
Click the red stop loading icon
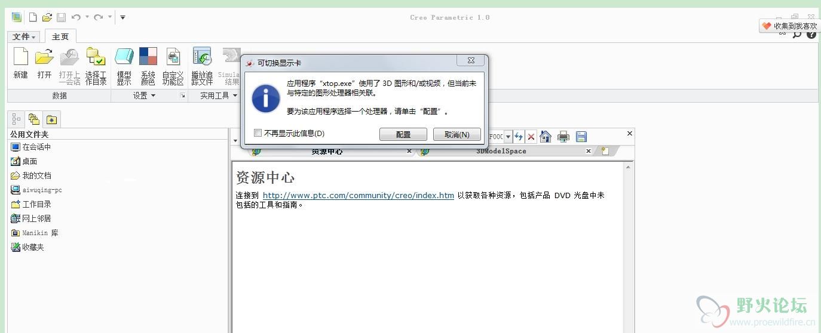(531, 137)
